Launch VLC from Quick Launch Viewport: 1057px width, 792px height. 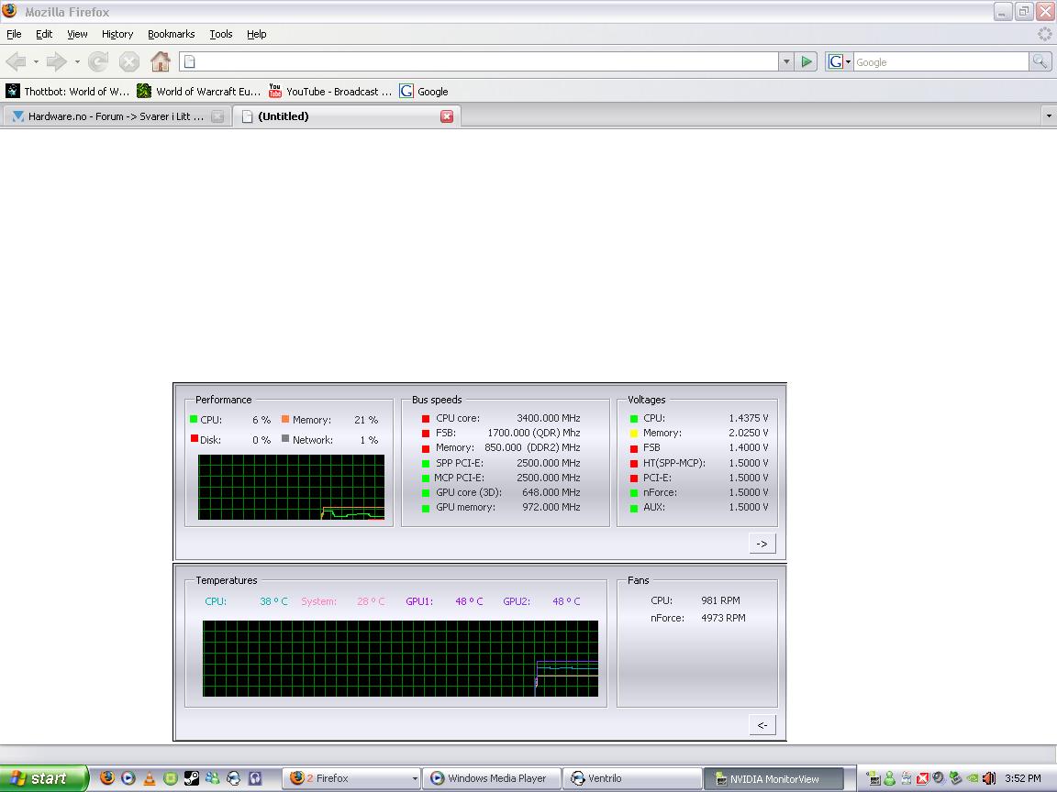point(150,778)
